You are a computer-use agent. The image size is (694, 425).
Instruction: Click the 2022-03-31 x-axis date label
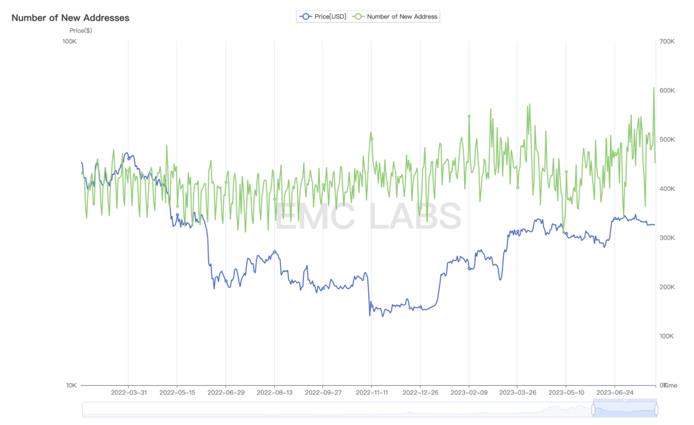tap(129, 393)
